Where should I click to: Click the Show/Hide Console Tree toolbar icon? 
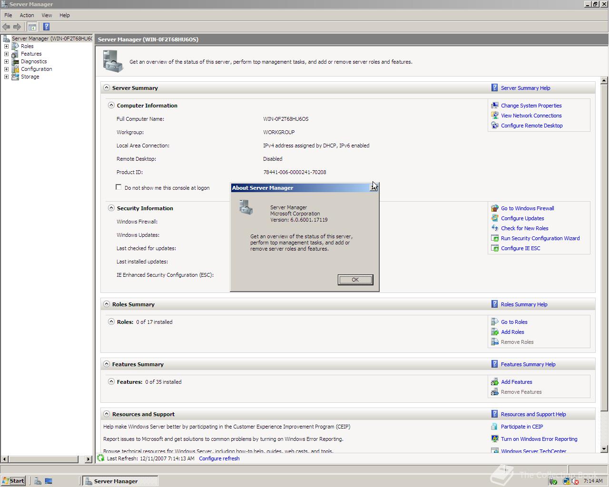[x=32, y=27]
